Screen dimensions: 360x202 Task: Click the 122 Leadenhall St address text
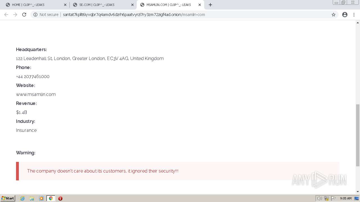[90, 58]
